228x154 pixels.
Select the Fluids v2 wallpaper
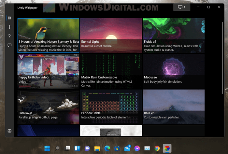pos(174,35)
